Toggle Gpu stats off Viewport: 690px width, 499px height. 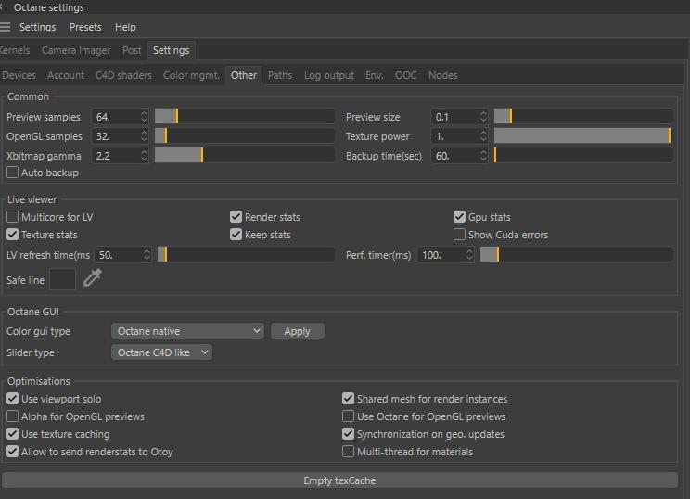[459, 216]
